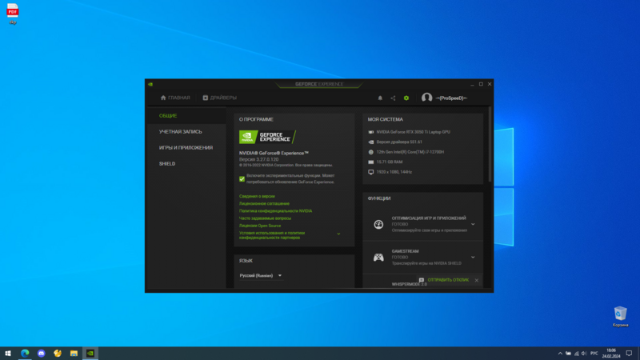Open the Windows action center icon

pyautogui.click(x=629, y=354)
